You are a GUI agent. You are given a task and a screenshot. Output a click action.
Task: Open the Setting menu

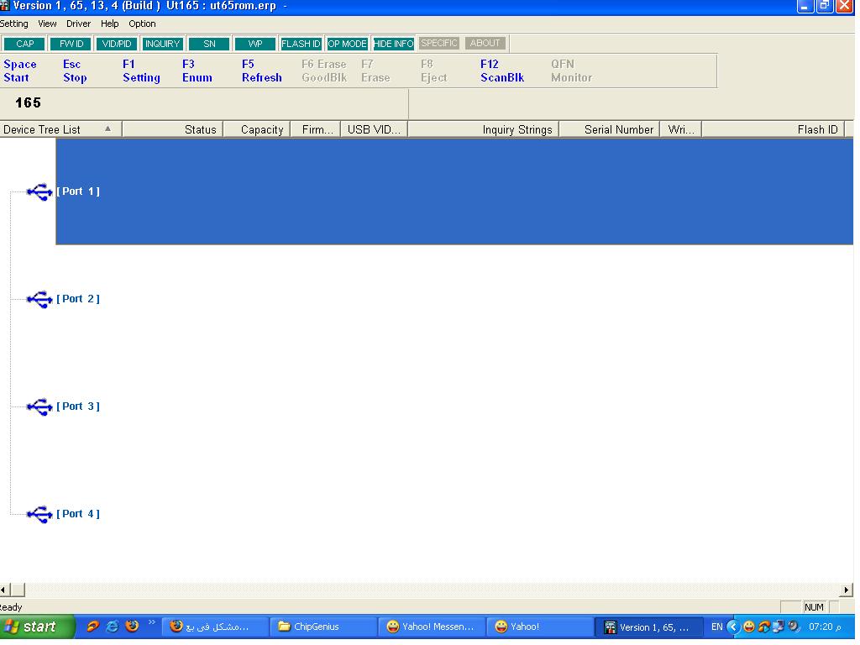(x=14, y=24)
